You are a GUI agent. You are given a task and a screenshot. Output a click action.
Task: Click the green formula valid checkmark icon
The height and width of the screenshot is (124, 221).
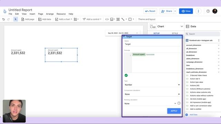click(126, 75)
